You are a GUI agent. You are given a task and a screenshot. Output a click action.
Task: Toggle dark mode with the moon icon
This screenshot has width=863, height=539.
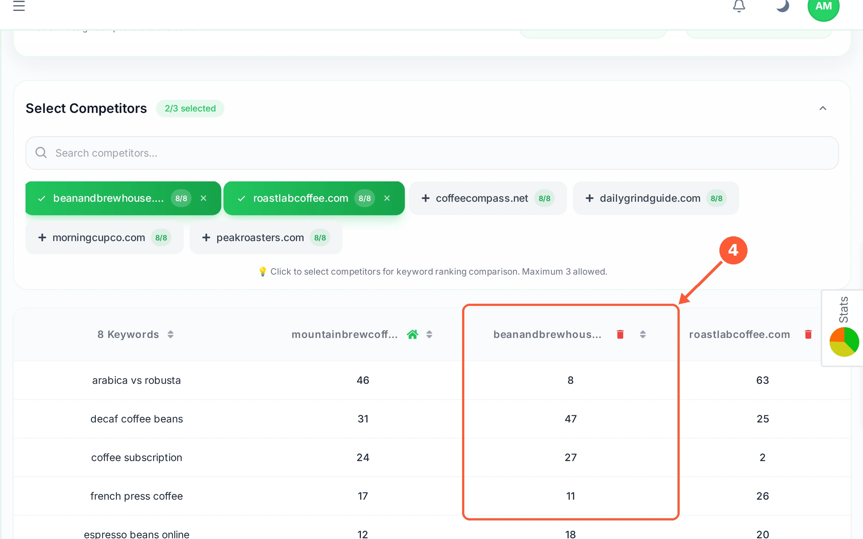(x=782, y=6)
